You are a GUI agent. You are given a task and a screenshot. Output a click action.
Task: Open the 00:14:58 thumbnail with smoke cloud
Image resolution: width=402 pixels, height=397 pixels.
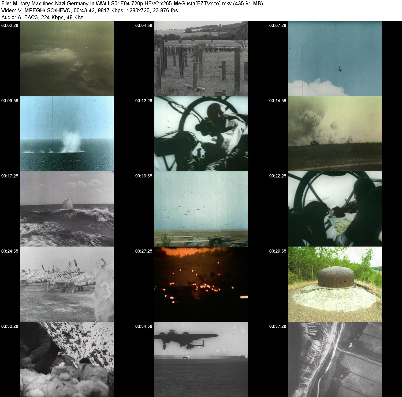pyautogui.click(x=335, y=134)
